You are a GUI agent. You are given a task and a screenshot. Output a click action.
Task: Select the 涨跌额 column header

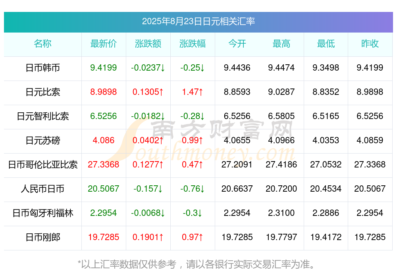coord(148,44)
